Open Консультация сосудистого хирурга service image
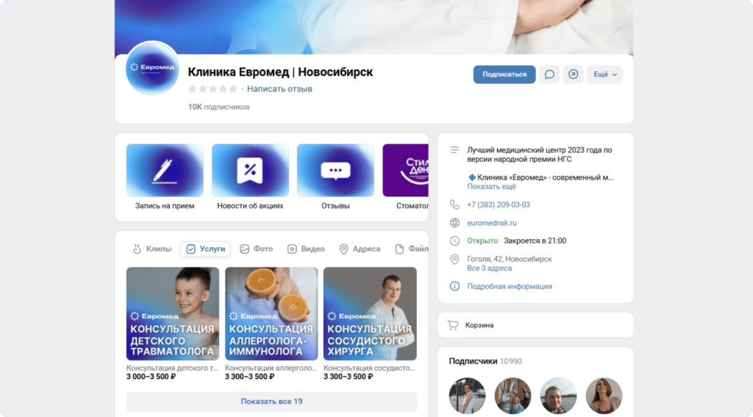The width and height of the screenshot is (753, 417). coord(371,314)
